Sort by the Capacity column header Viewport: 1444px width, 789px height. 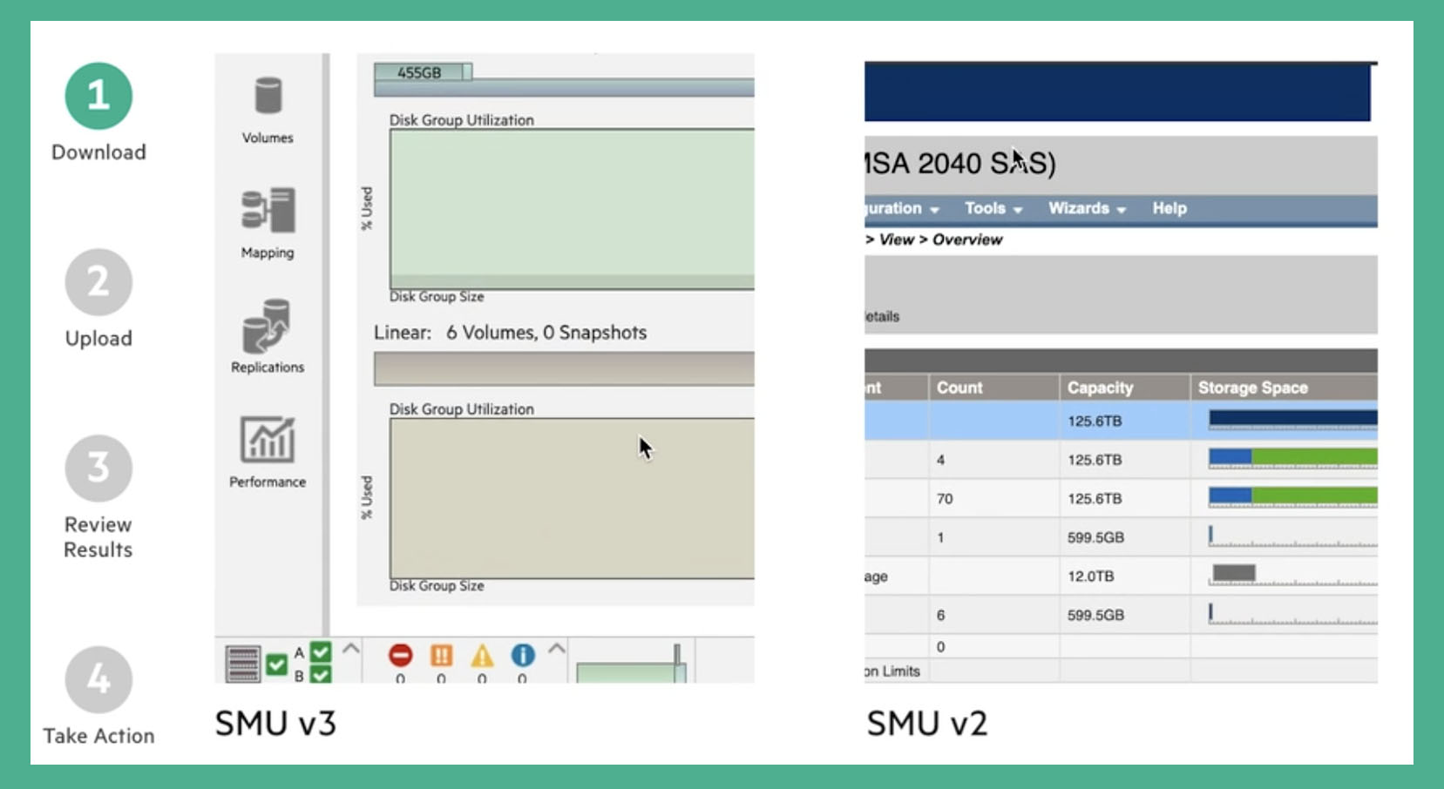click(x=1125, y=388)
